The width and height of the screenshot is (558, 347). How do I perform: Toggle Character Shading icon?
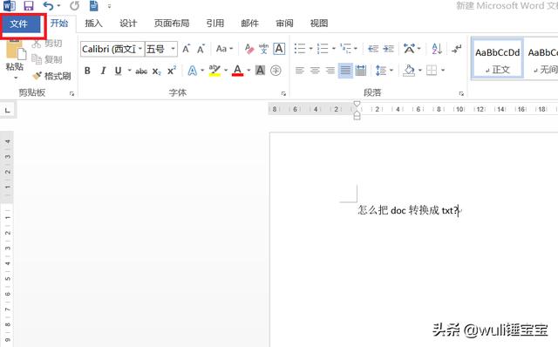coord(260,71)
